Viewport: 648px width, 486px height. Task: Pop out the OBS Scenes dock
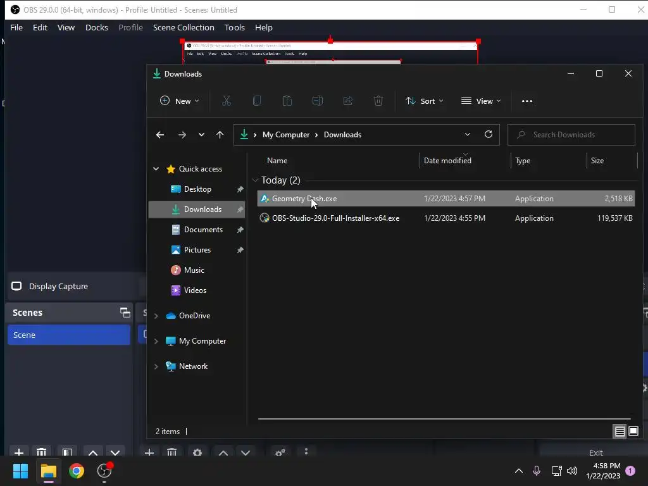point(125,313)
